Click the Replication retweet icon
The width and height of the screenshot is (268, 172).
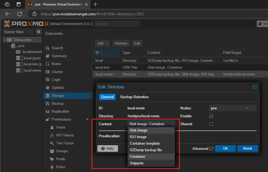(x=48, y=112)
